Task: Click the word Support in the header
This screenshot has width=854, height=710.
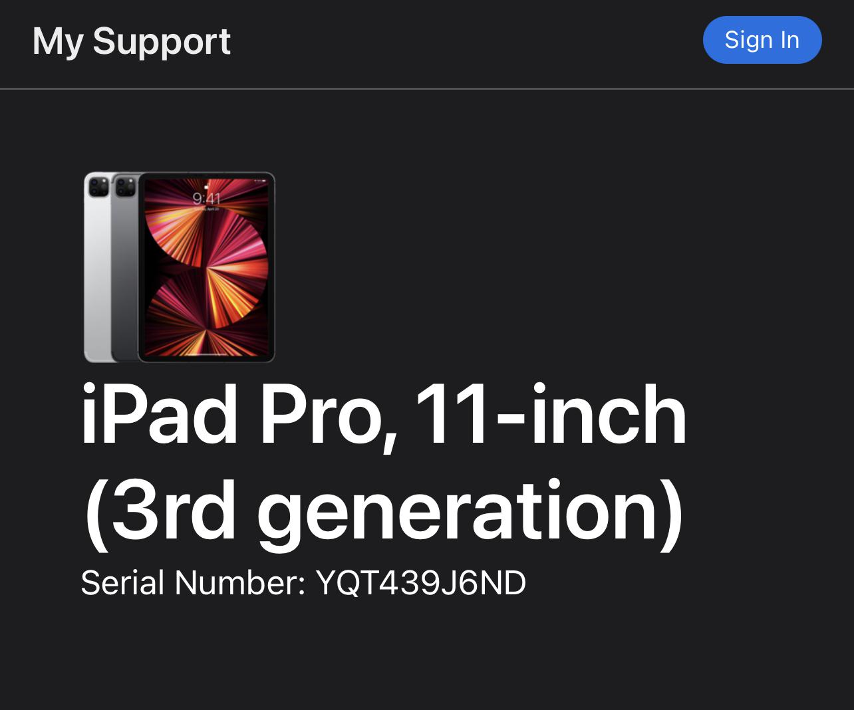Action: click(x=162, y=43)
